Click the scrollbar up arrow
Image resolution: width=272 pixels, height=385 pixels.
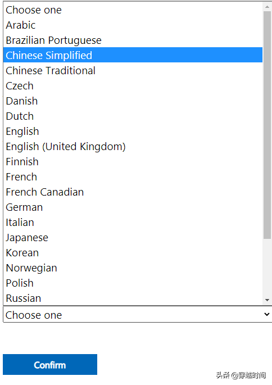point(267,7)
